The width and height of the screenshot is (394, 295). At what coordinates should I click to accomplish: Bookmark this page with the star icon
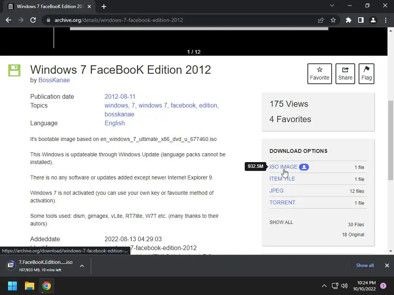click(333, 20)
